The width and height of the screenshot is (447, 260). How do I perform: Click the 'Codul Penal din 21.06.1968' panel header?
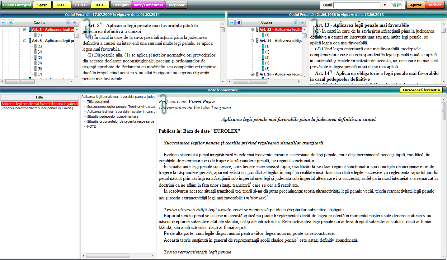tap(336, 15)
